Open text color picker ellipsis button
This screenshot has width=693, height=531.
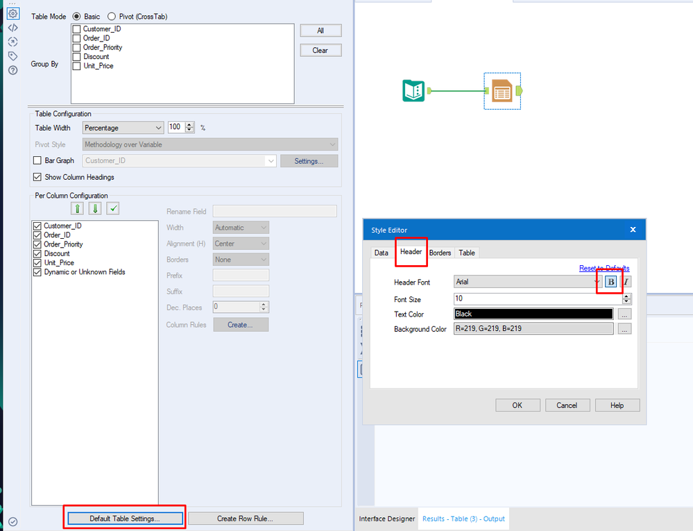point(624,314)
